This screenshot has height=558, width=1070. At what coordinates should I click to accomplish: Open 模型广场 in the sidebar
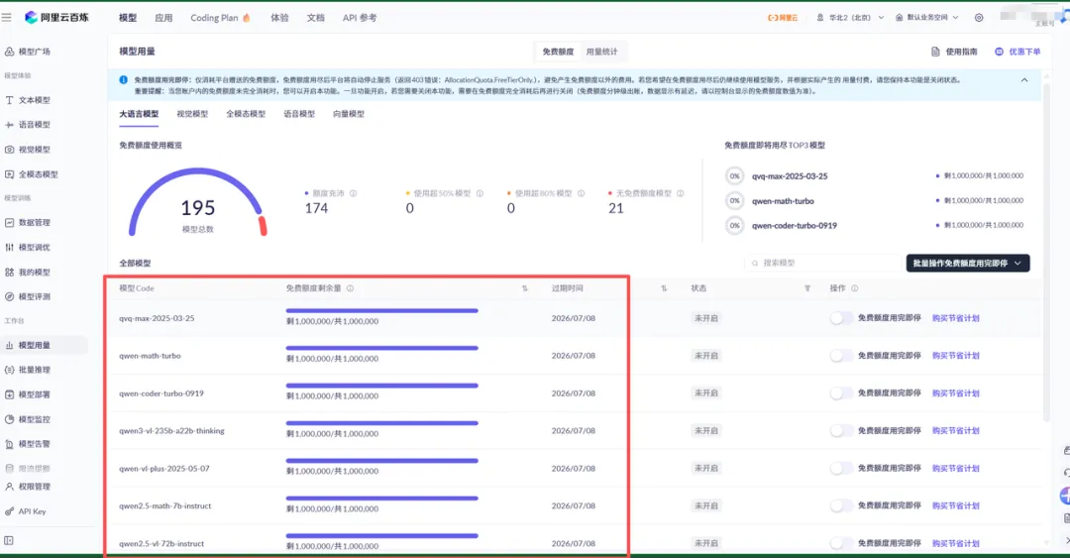click(28, 52)
